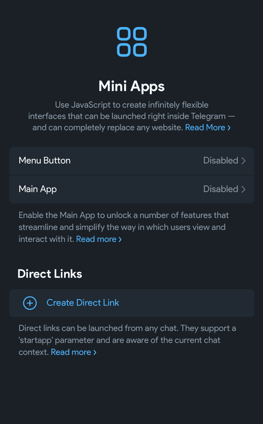Screen dimensions: 263x424
Task: Click the Mini Apps title
Action: coord(131,86)
